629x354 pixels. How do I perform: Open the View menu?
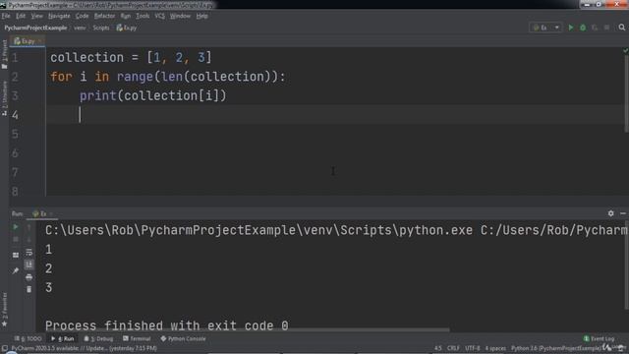(36, 16)
